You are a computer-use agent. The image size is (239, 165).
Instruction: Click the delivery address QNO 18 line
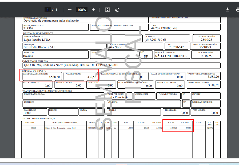coord(71,65)
